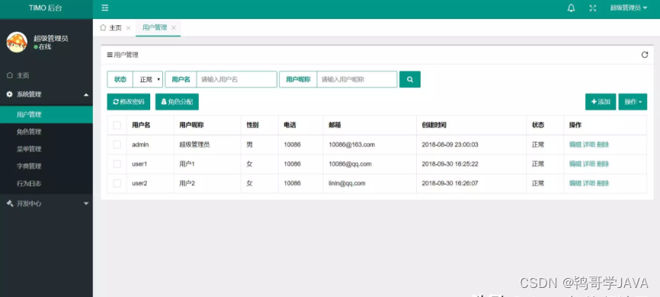Click 删除 for the user1 row
Viewport: 660px width, 297px height.
603,164
